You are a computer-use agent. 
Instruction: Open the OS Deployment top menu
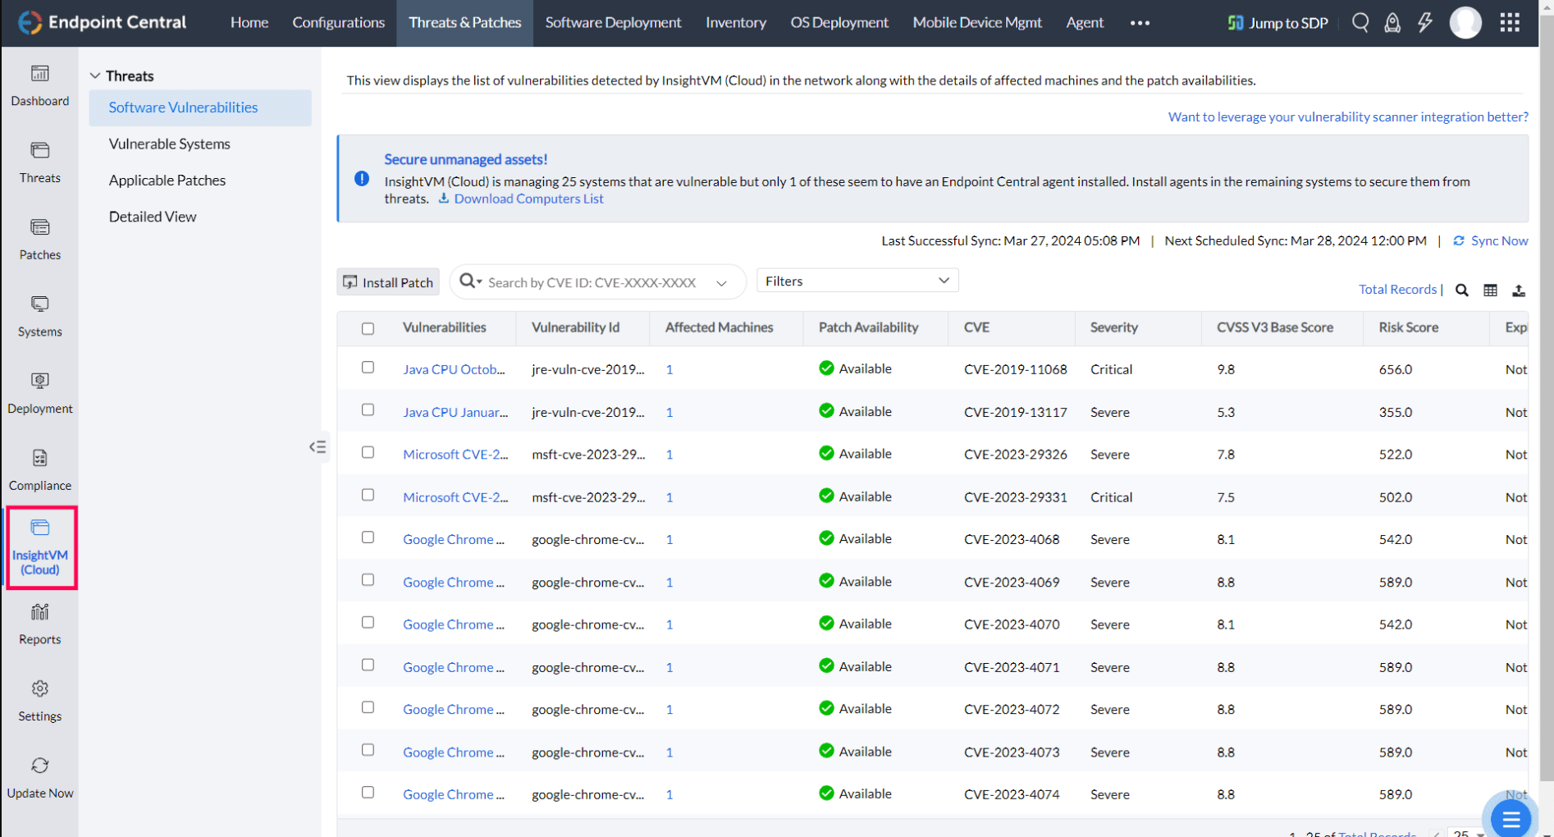click(x=839, y=22)
